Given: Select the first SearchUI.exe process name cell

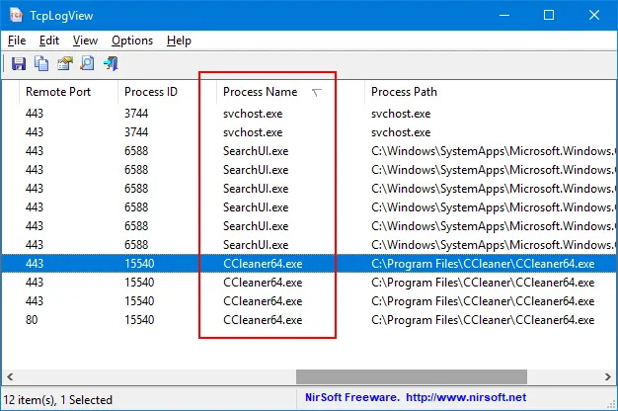Looking at the screenshot, I should pos(256,151).
